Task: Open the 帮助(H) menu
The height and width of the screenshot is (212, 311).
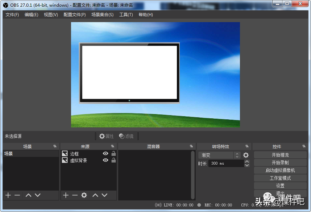Action: click(x=146, y=15)
